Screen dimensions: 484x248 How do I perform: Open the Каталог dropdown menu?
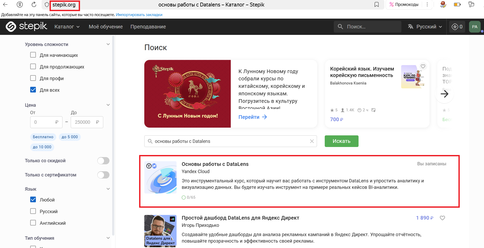[x=67, y=27]
